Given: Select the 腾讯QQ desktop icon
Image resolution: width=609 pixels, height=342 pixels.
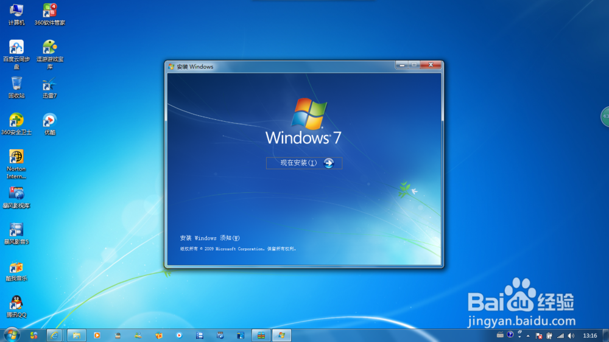Looking at the screenshot, I should click(x=16, y=307).
